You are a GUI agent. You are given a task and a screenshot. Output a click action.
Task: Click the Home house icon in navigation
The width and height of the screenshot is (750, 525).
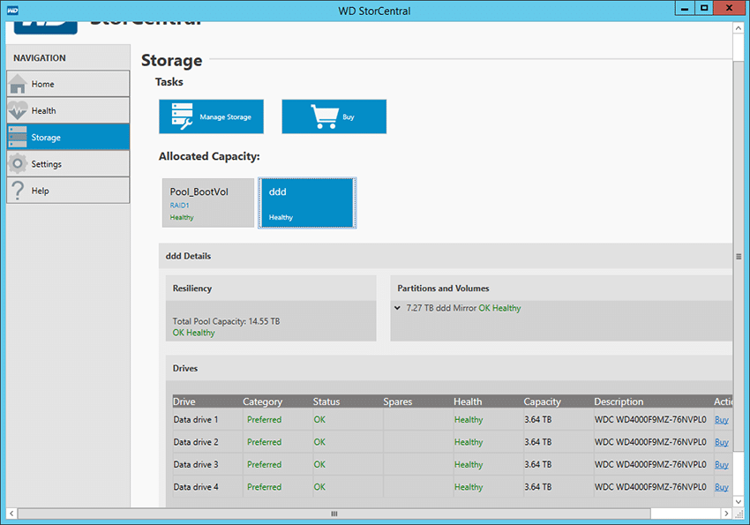18,84
